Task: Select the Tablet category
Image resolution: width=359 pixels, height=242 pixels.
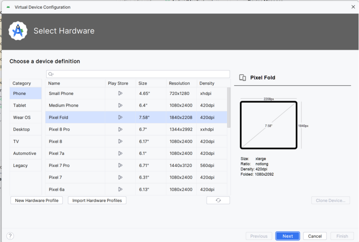Action: point(25,105)
